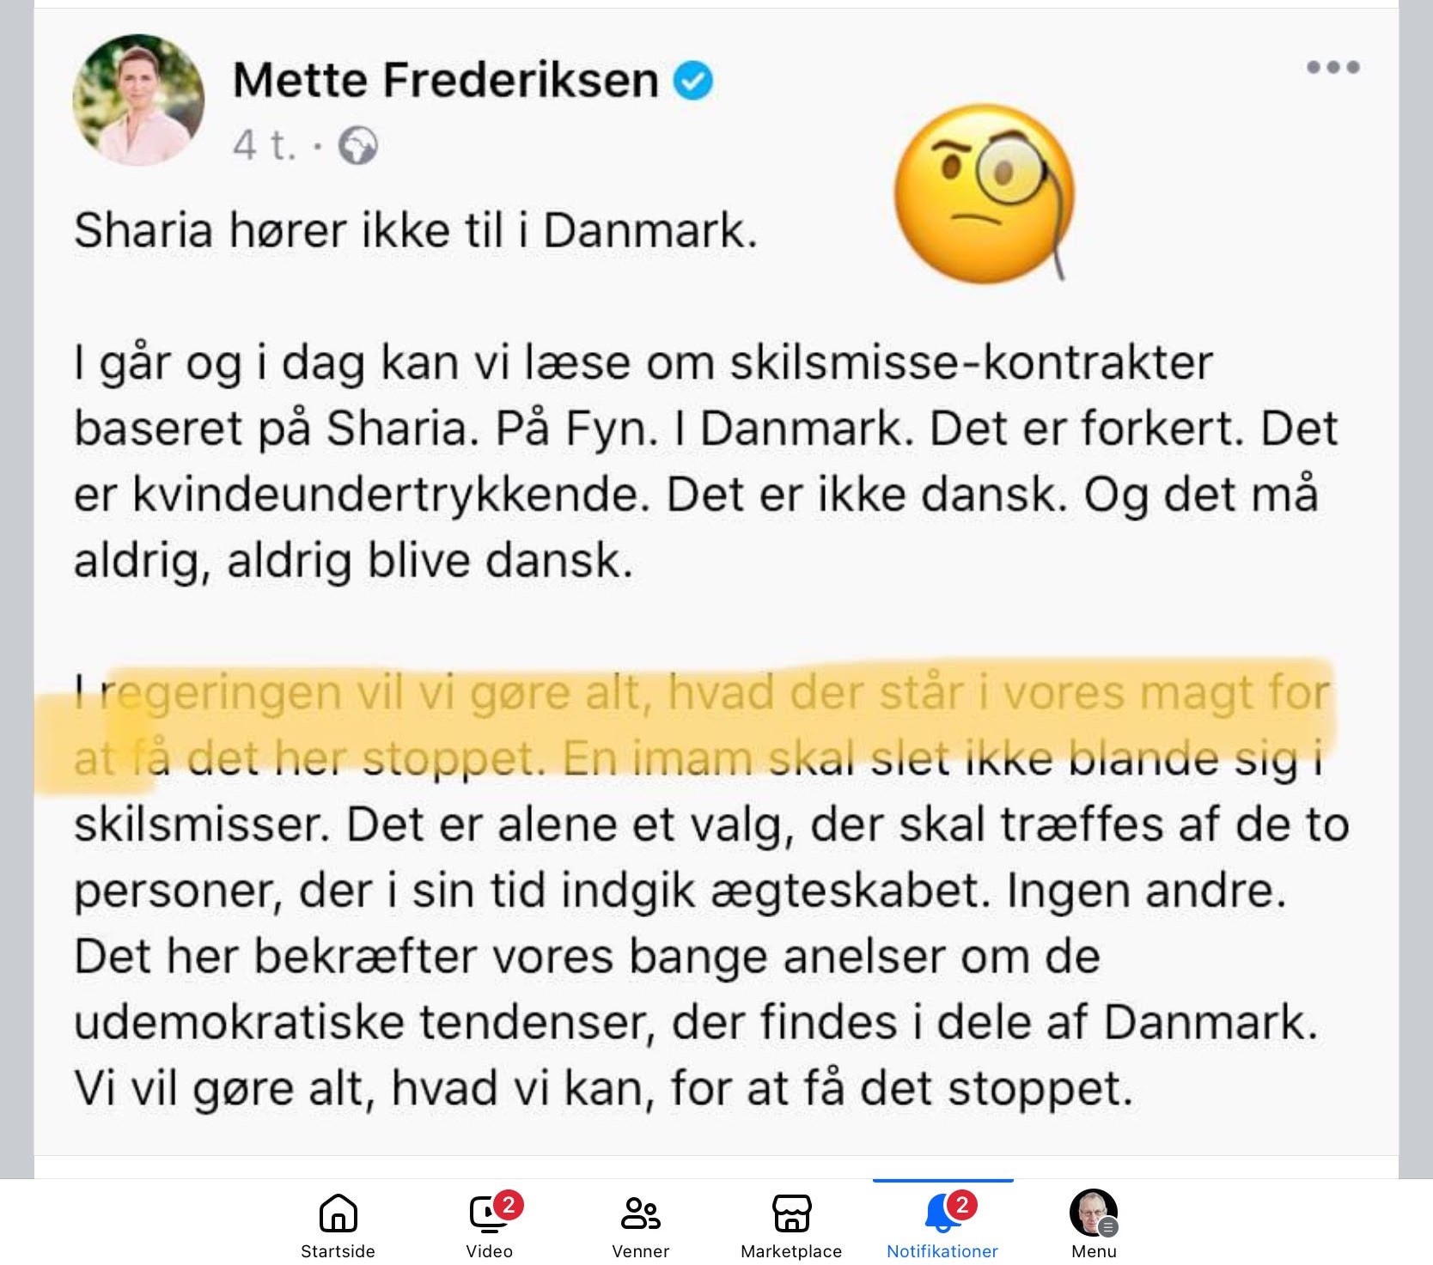Click the "4 t." post timestamp
1433x1265 pixels.
[x=264, y=146]
